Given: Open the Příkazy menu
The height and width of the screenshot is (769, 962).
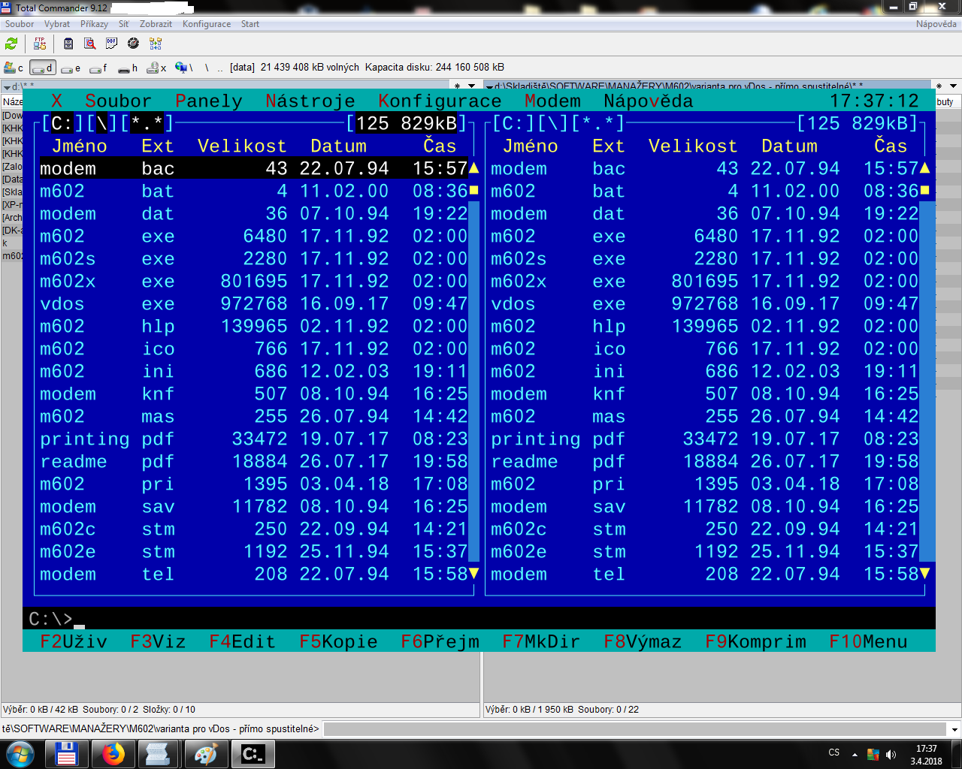Looking at the screenshot, I should click(x=95, y=24).
